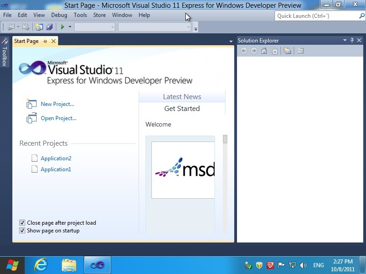Screen dimensions: 366x274
Task: Uncheck Close page after project load
Action: pyautogui.click(x=22, y=223)
